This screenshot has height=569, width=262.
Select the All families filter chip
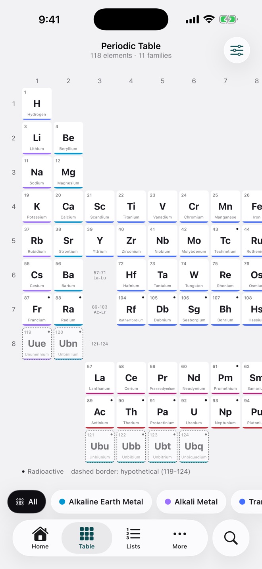27,502
